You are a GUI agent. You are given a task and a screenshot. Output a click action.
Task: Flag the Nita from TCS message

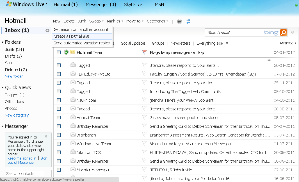[x=144, y=152]
